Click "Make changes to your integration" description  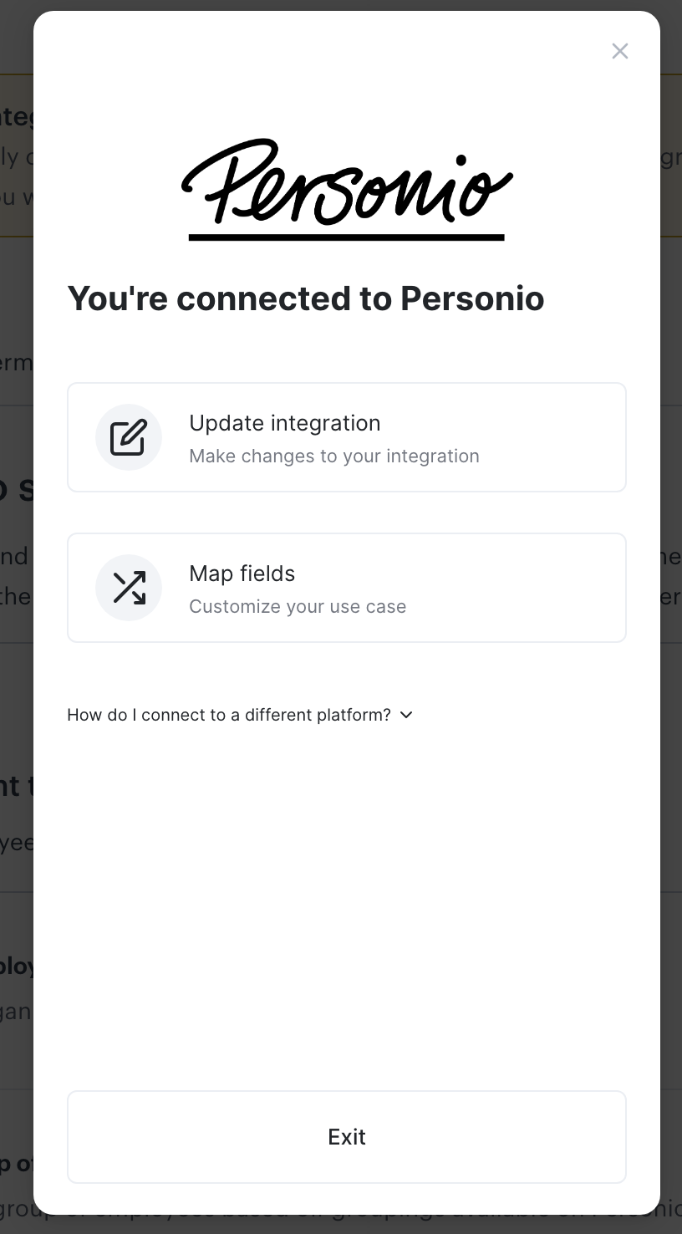(334, 456)
